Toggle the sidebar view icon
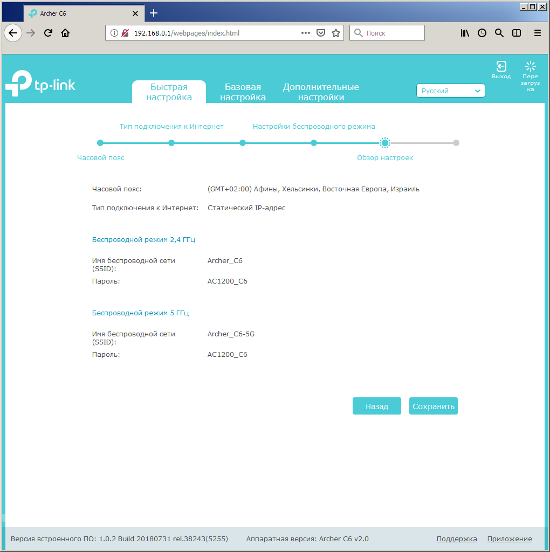 coord(517,33)
